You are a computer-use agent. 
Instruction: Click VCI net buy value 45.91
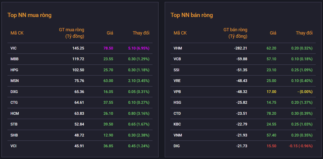click(79, 146)
